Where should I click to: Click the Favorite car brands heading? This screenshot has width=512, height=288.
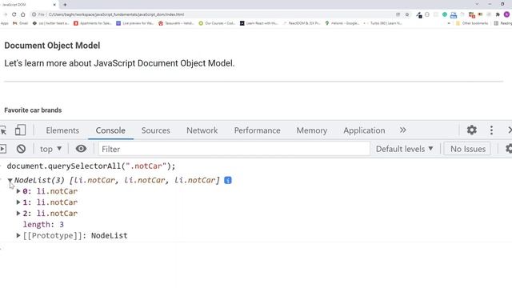(33, 110)
